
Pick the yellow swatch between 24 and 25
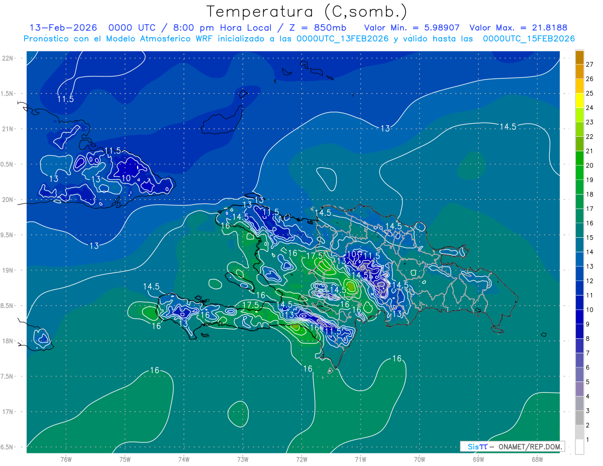click(579, 100)
